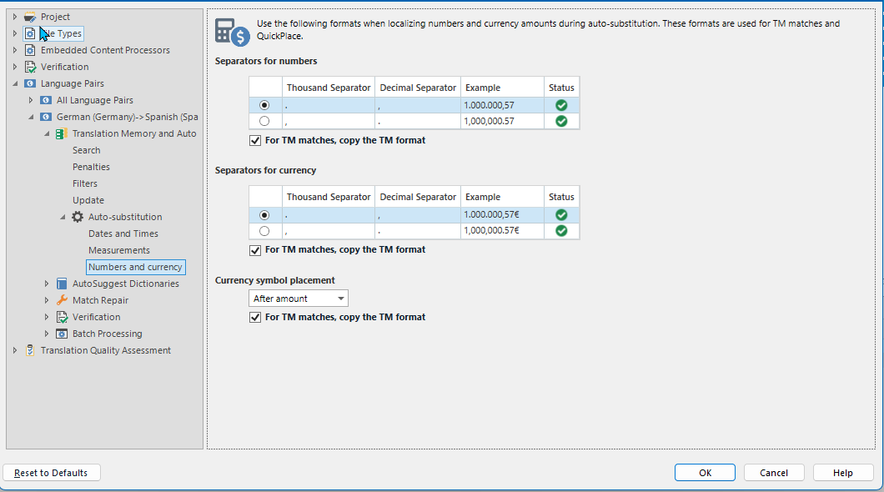Open the Penalties settings page

coord(92,168)
